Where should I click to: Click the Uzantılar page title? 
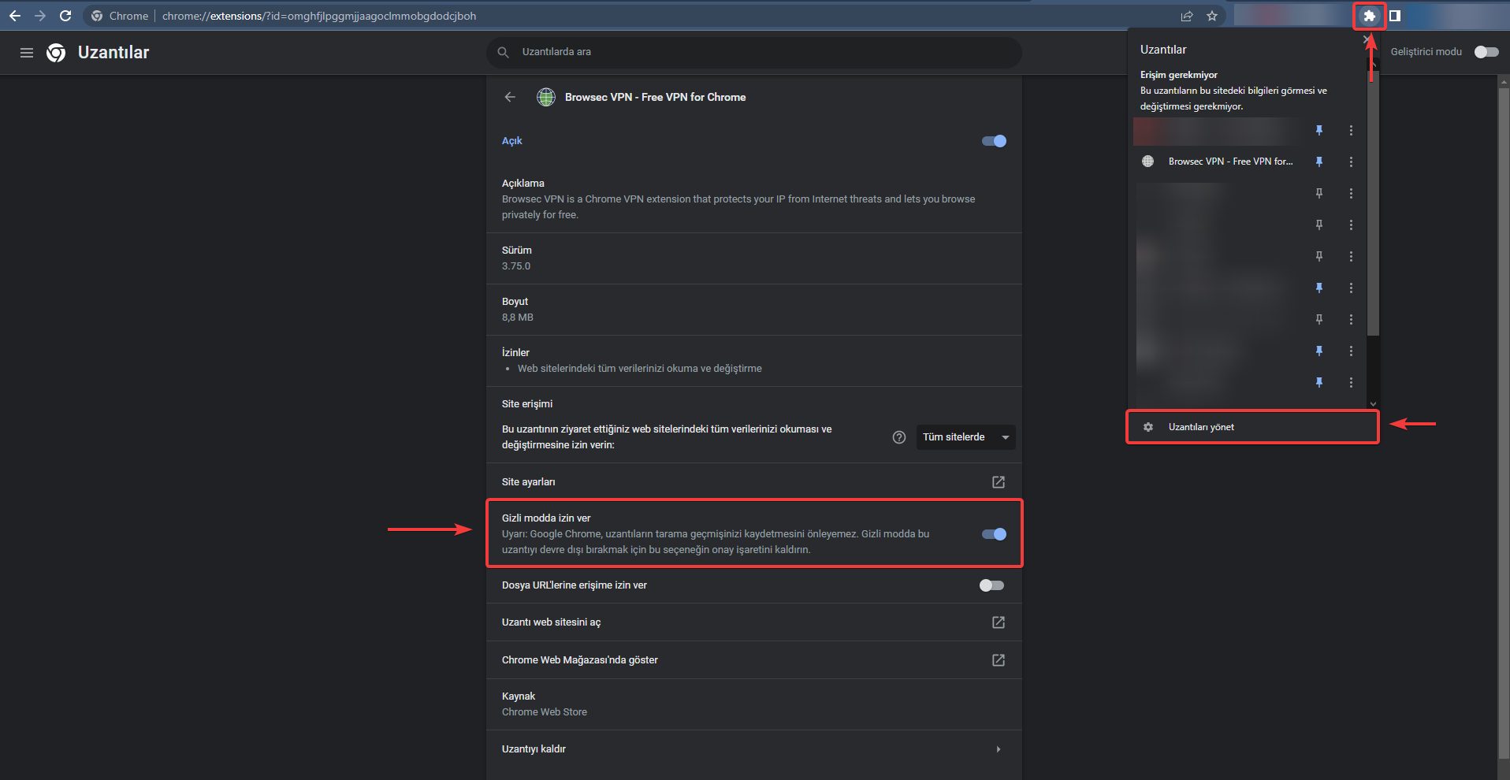click(113, 53)
